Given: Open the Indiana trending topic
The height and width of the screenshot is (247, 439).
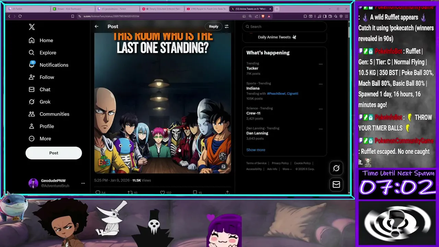Looking at the screenshot, I should [x=253, y=88].
